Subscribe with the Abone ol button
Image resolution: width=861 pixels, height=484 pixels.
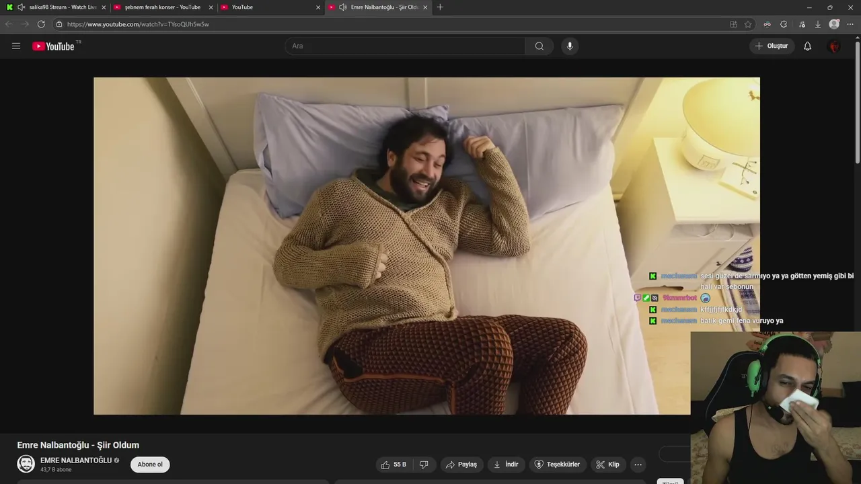click(x=150, y=465)
